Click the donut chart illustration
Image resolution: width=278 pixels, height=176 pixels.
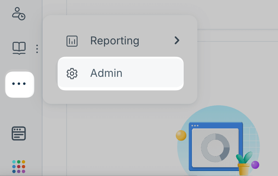[x=215, y=148]
